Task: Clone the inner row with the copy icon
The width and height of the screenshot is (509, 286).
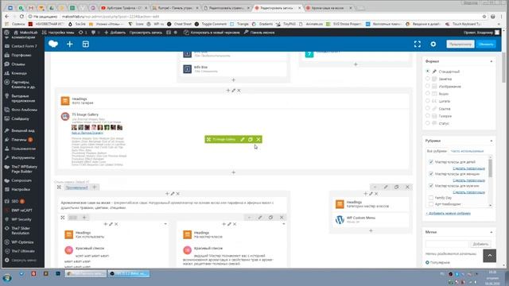Action: point(270,218)
